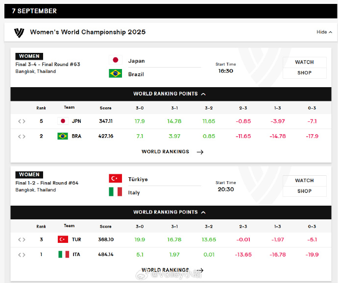Screen dimensions: 338x283
Task: Collapse World Ranking Points for Japan–Brazil match
Action: [169, 94]
